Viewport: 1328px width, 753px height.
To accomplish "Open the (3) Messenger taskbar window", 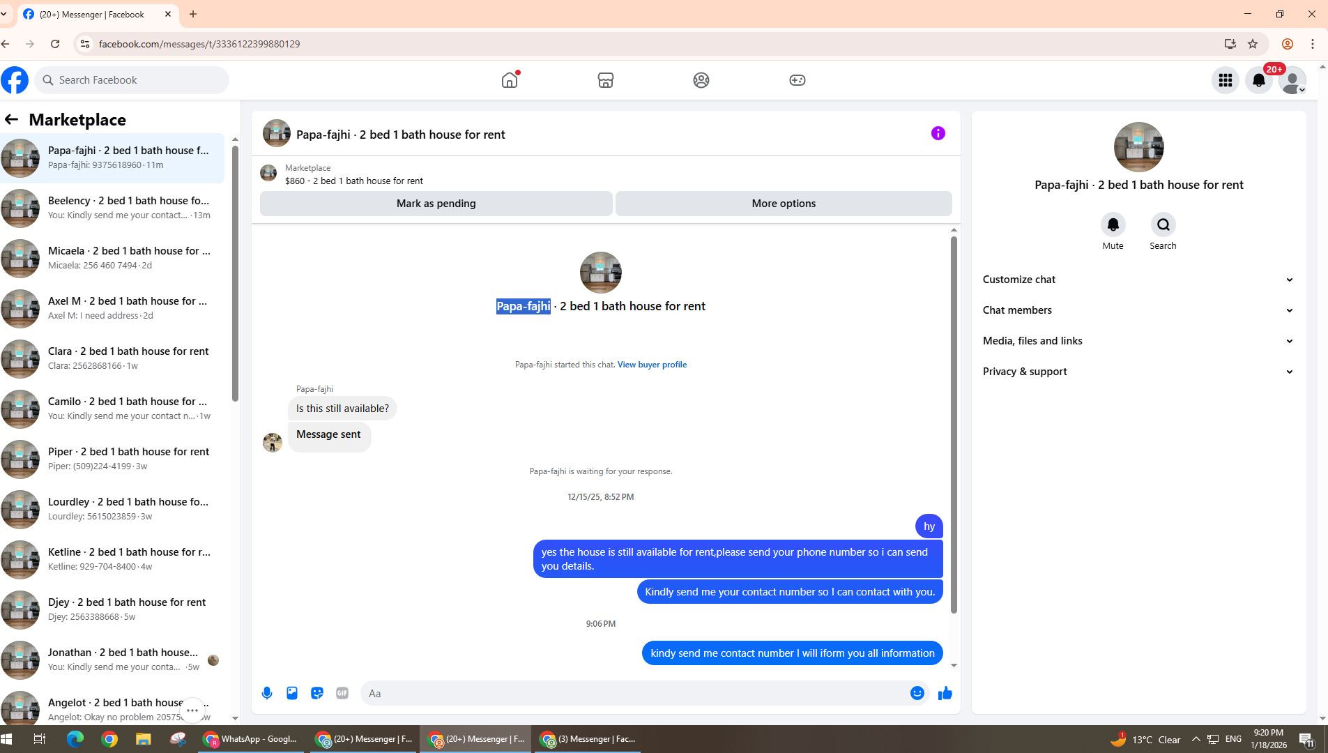I will click(x=588, y=739).
